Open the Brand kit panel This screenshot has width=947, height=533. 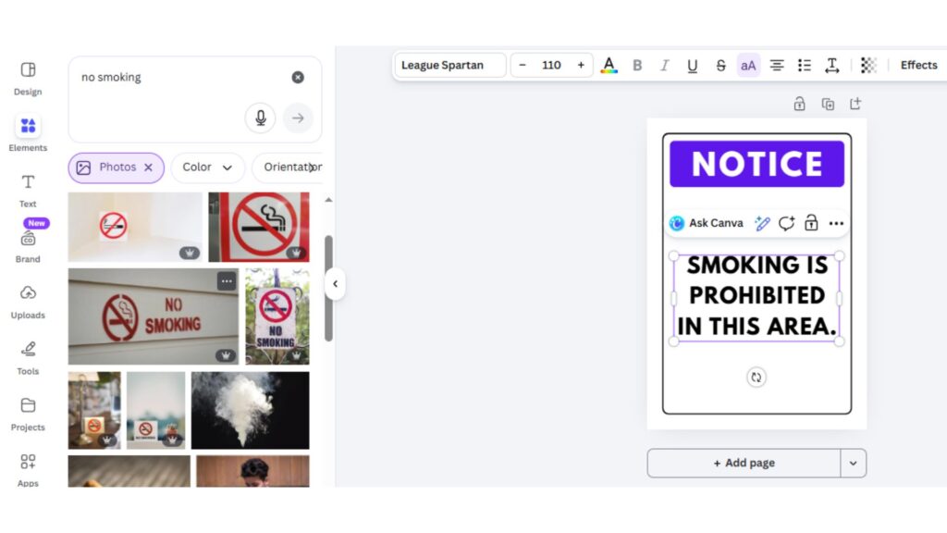pos(28,244)
